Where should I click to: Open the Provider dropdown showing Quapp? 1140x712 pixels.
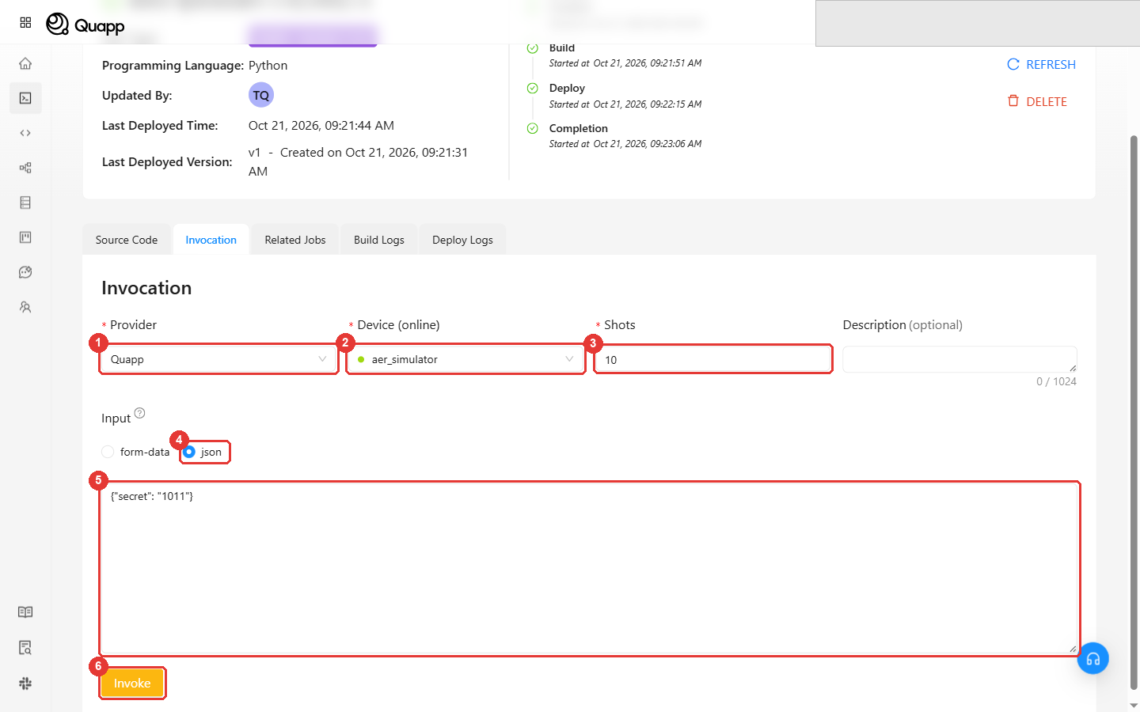click(218, 359)
